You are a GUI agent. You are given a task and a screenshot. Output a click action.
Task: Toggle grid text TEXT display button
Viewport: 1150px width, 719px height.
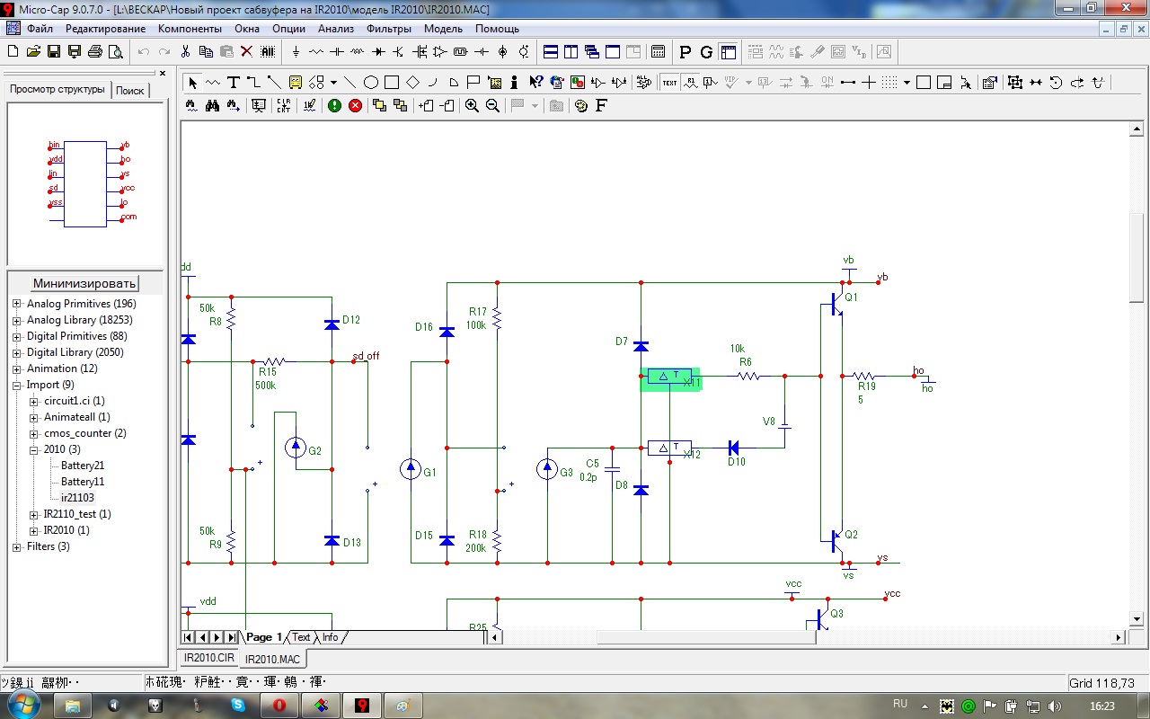(670, 83)
